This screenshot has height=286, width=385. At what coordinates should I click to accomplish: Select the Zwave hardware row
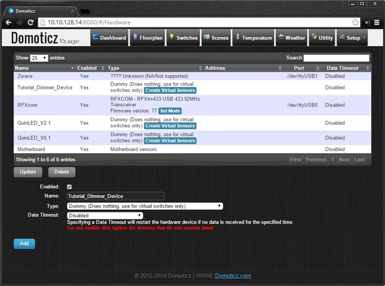(x=193, y=76)
